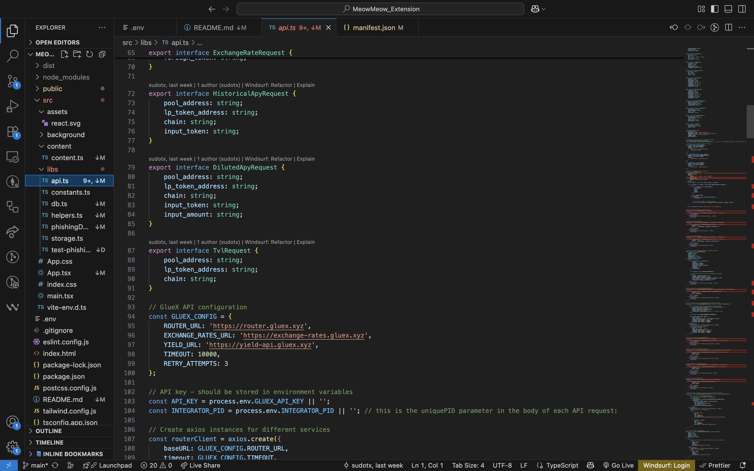Expand the dist folder

pyautogui.click(x=49, y=66)
